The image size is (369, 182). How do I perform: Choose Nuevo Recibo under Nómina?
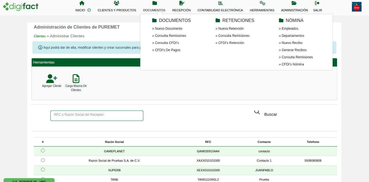(x=291, y=43)
